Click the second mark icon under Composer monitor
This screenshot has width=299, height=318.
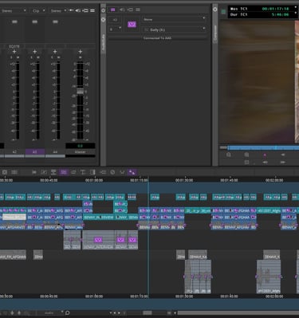click(246, 155)
